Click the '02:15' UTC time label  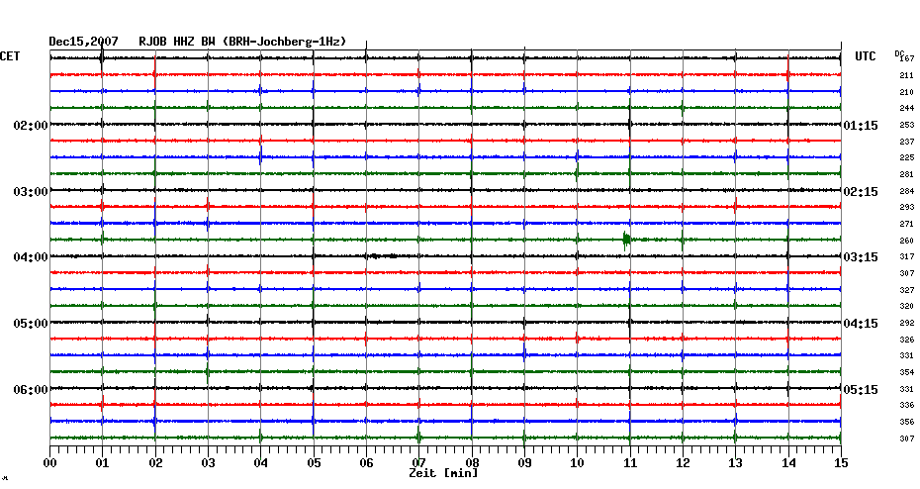[x=861, y=192]
